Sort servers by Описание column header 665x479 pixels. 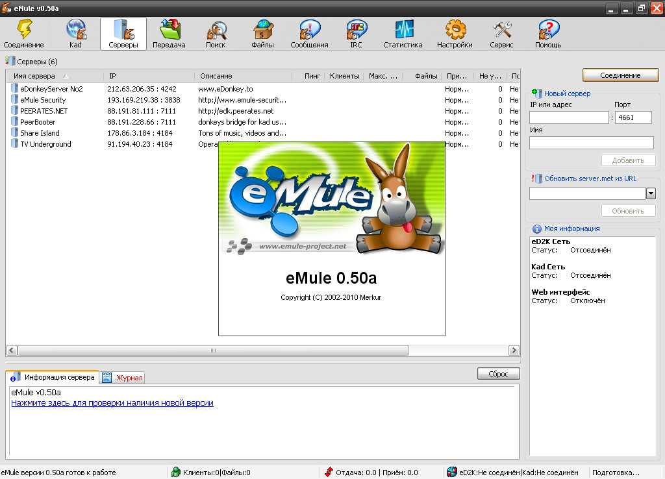243,76
